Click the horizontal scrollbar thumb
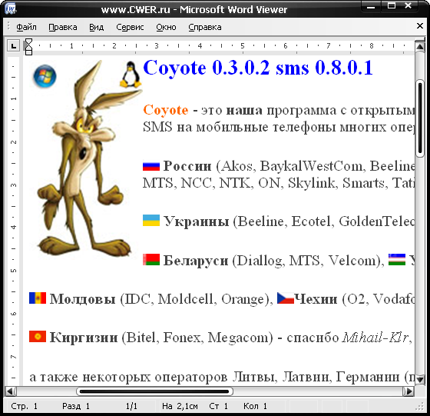 point(154,391)
